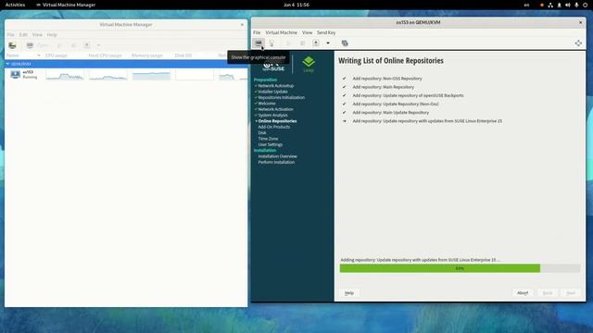Click the power icon in system tray
The height and width of the screenshot is (333, 593).
pos(585,5)
